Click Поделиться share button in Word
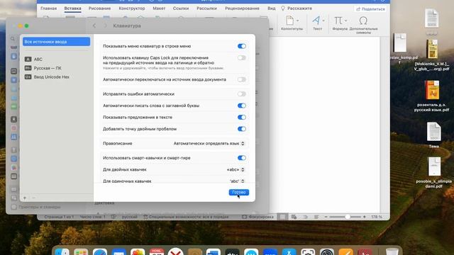 click(x=370, y=9)
